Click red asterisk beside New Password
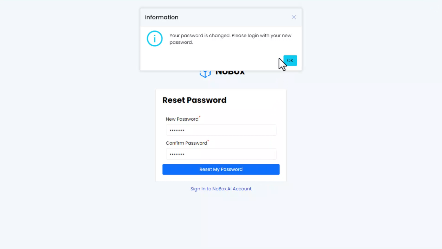Screen dimensions: 442x249 (x=200, y=117)
